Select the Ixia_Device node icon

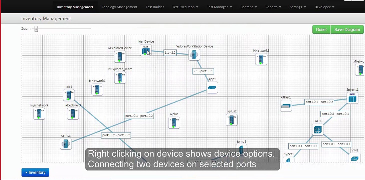coord(145,50)
